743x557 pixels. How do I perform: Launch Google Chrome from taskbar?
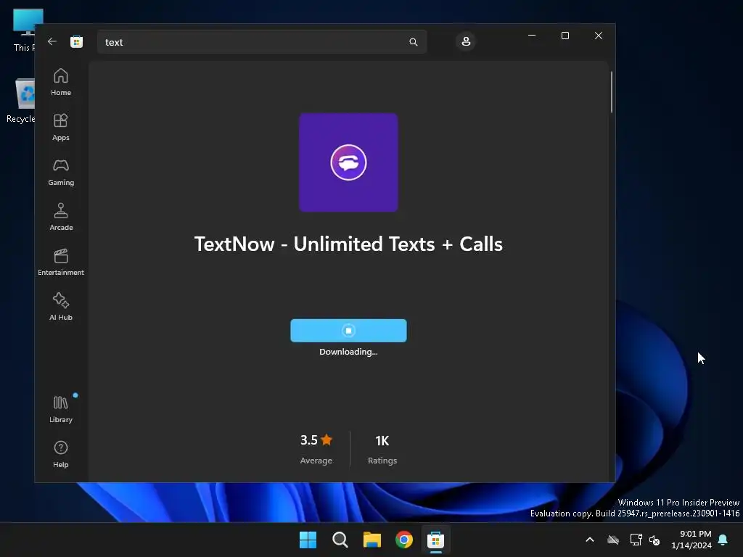click(x=403, y=540)
